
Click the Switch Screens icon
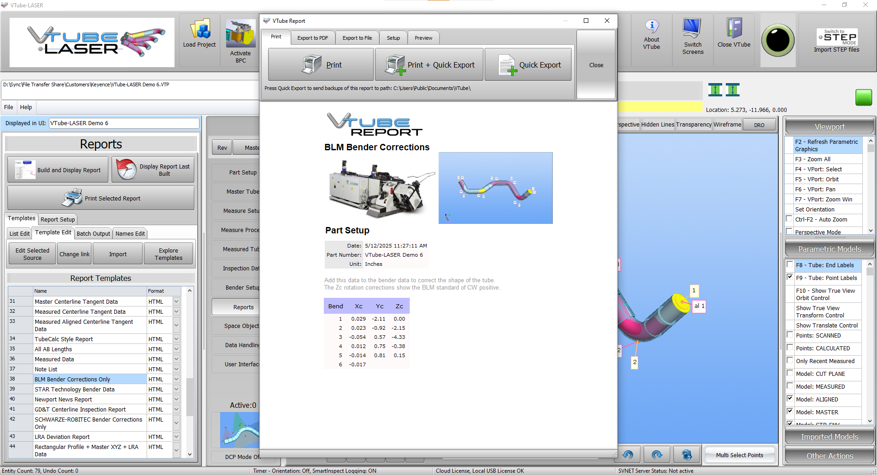(692, 28)
